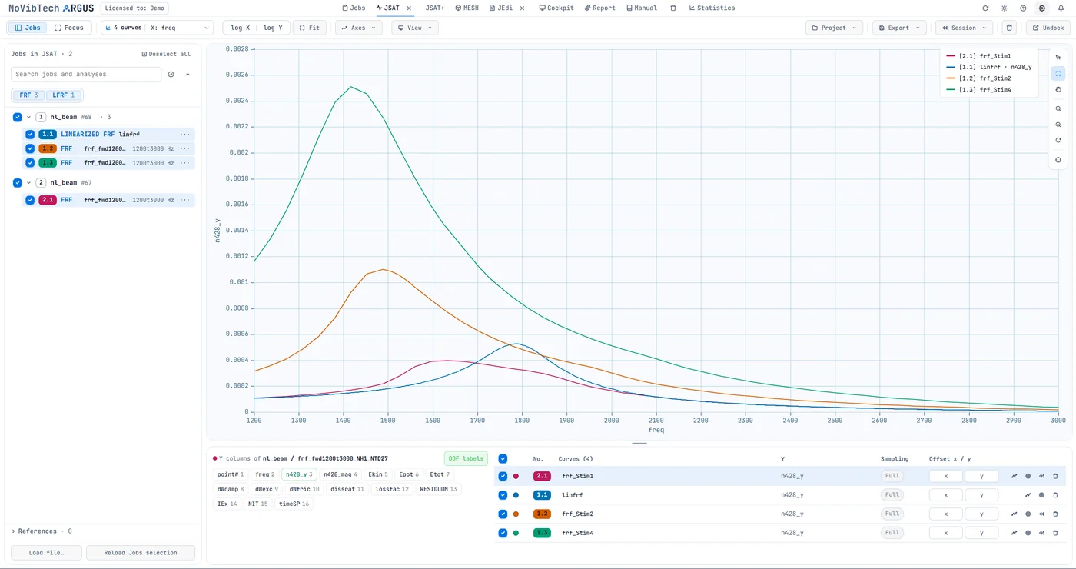Open the more options dots for linfrf
1076x569 pixels.
coord(184,135)
